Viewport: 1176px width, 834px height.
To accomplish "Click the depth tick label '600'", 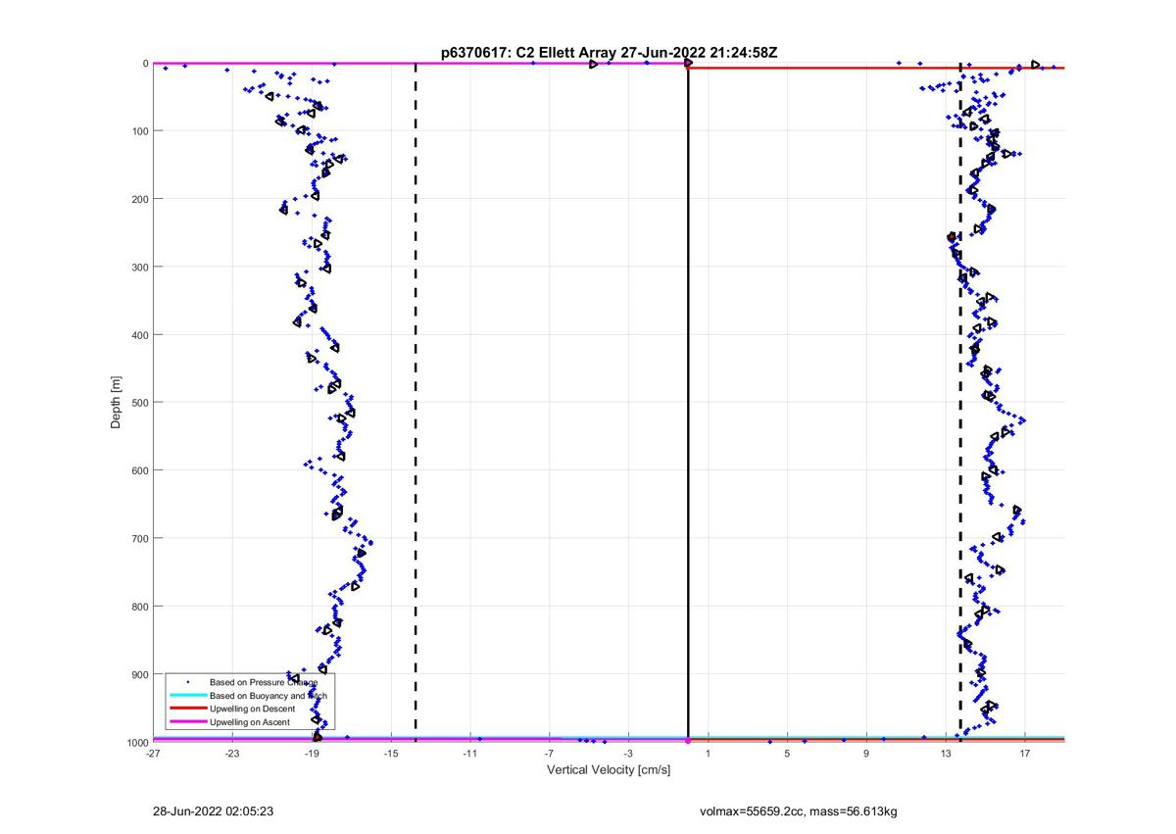I will [x=138, y=470].
